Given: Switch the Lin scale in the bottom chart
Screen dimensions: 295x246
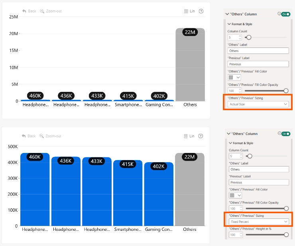Looking at the screenshot, I should 189,136.
